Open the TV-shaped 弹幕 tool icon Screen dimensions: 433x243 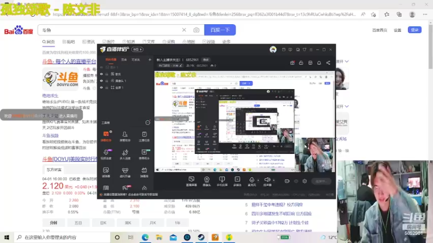(x=144, y=172)
